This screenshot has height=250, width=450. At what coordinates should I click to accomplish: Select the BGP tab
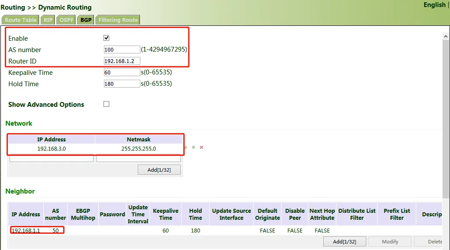[x=86, y=20]
